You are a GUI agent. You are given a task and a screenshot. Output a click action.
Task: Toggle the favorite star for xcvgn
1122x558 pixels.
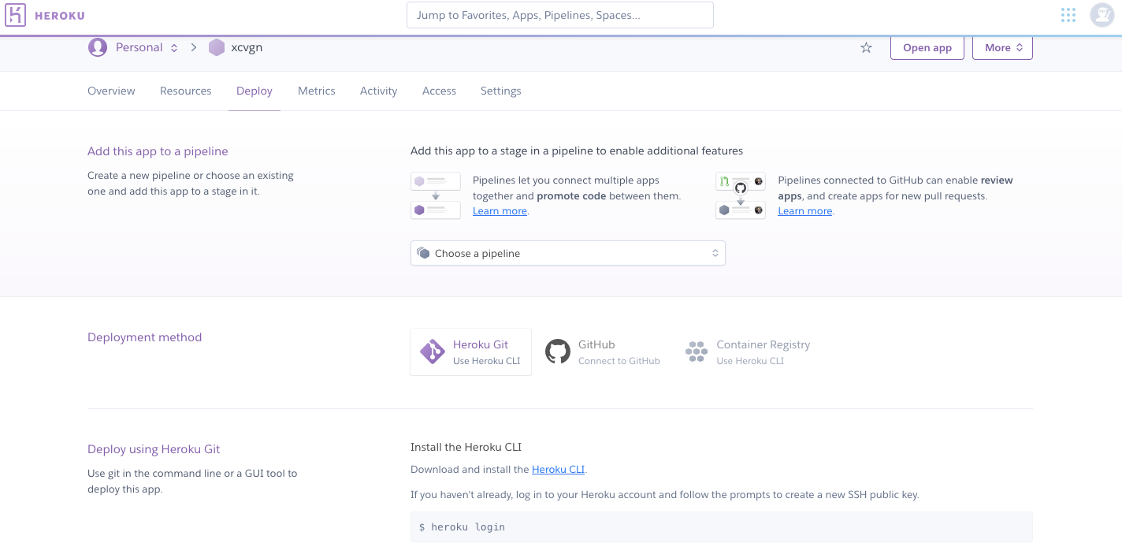pyautogui.click(x=866, y=47)
